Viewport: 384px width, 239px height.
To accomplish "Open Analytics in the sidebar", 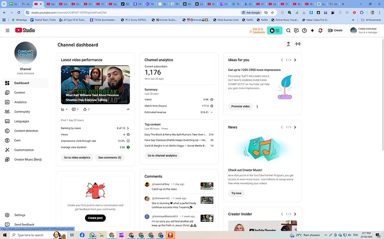I will (26, 102).
